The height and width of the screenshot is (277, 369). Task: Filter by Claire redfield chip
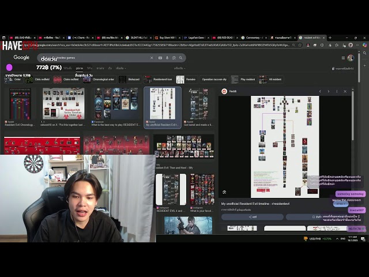click(x=67, y=80)
